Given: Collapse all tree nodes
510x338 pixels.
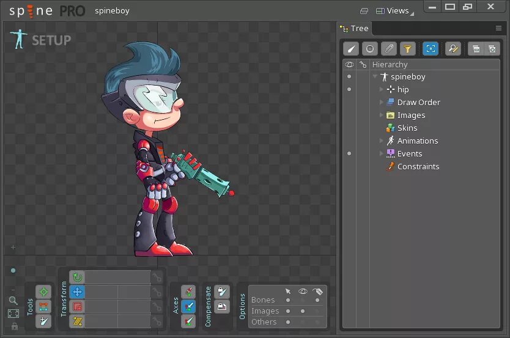Looking at the screenshot, I should point(476,49).
